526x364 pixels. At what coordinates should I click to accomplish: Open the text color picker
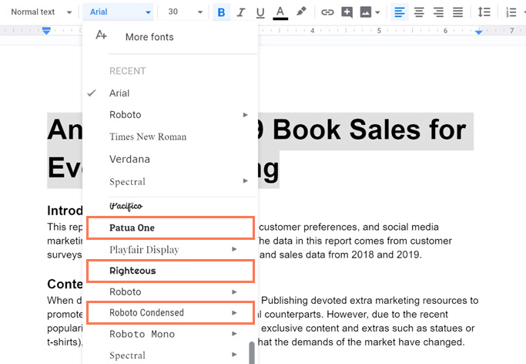(280, 12)
